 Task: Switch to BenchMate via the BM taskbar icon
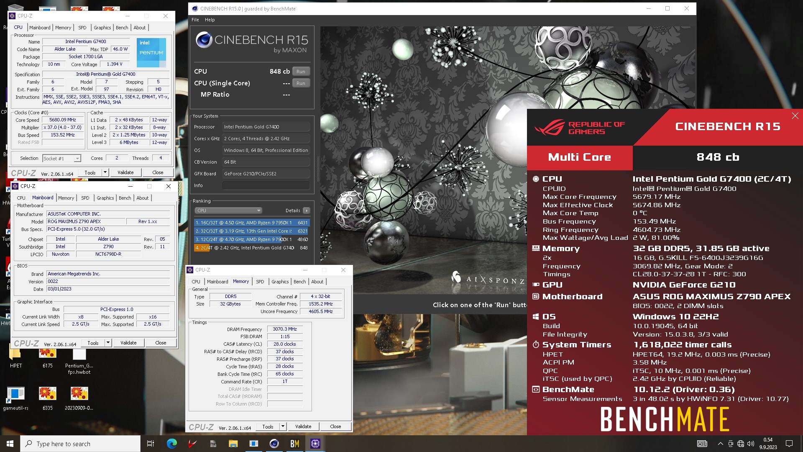[295, 444]
